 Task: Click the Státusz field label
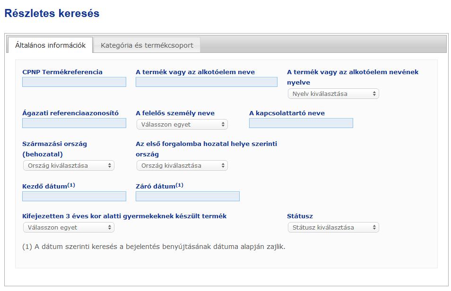[x=300, y=216]
